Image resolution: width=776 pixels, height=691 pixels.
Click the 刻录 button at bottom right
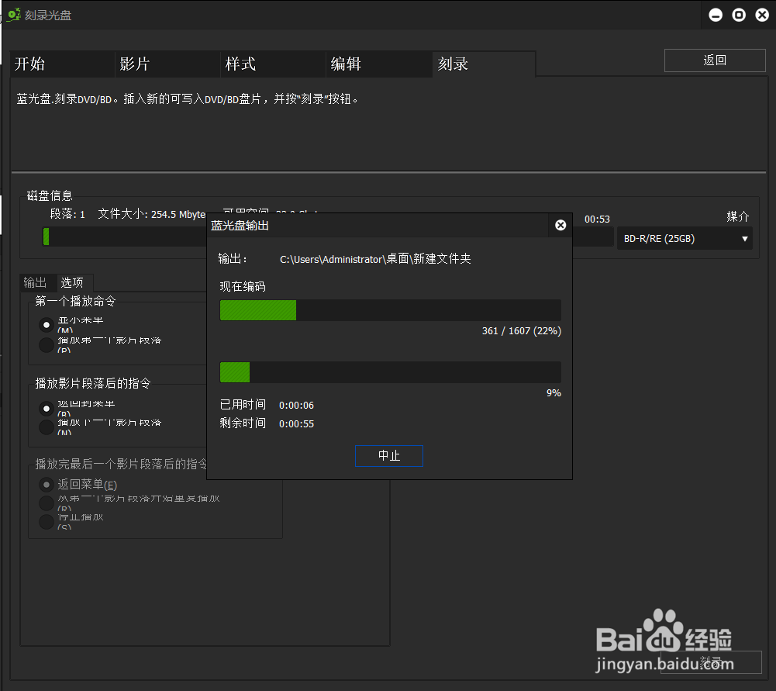point(710,662)
